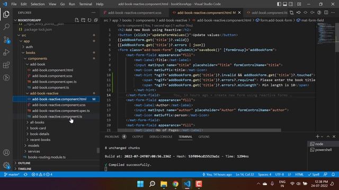Toggle secondary sidebar layout icon
This screenshot has width=339, height=190.
[x=291, y=4]
